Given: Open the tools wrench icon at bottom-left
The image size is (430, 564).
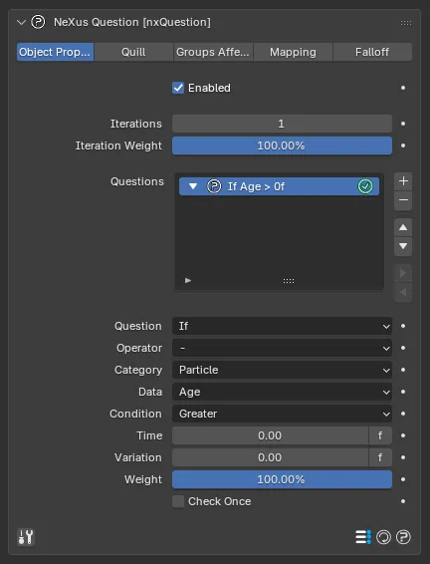Looking at the screenshot, I should coord(26,537).
